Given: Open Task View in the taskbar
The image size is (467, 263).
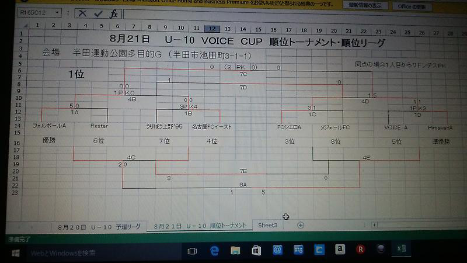Looking at the screenshot, I should (192, 250).
